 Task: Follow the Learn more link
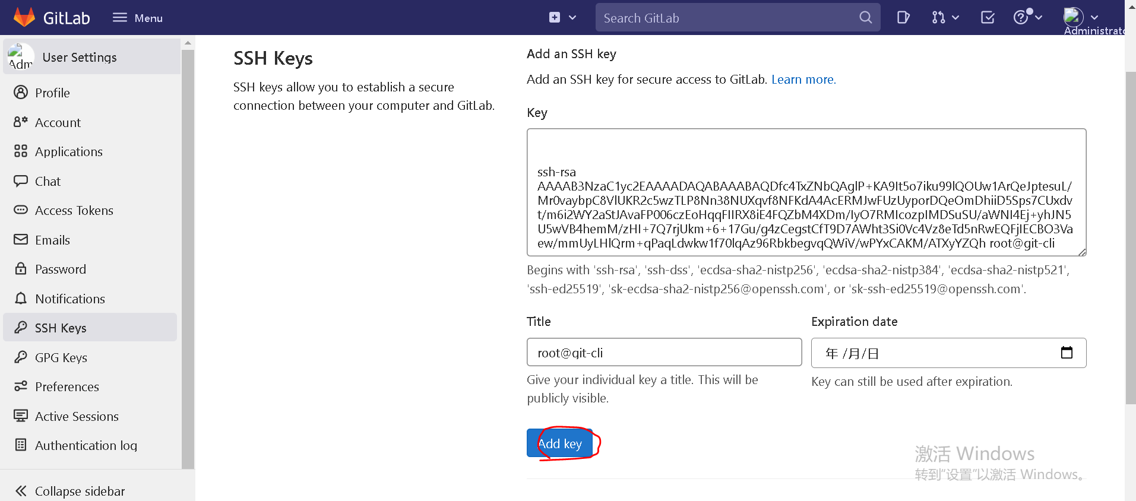[x=803, y=80]
